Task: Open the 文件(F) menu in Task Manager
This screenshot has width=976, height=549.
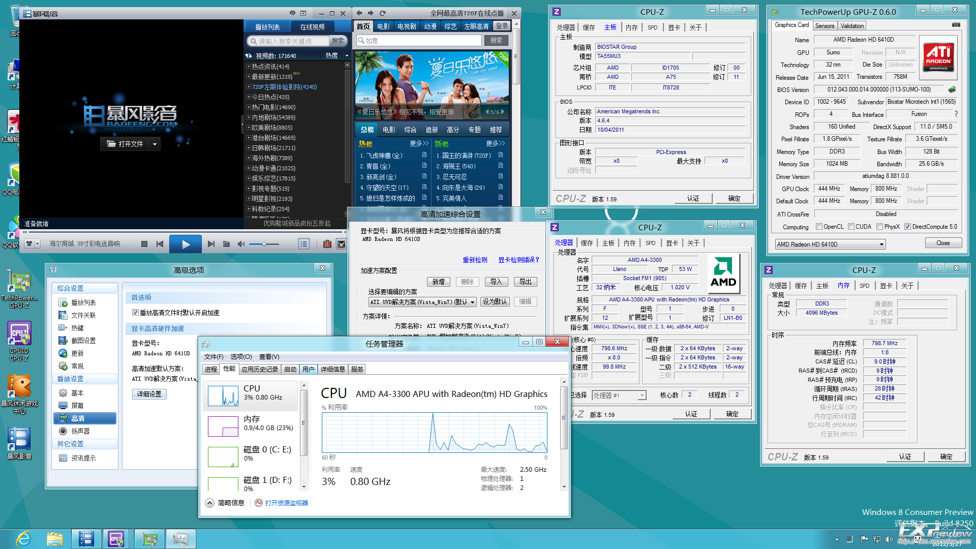Action: coord(213,357)
